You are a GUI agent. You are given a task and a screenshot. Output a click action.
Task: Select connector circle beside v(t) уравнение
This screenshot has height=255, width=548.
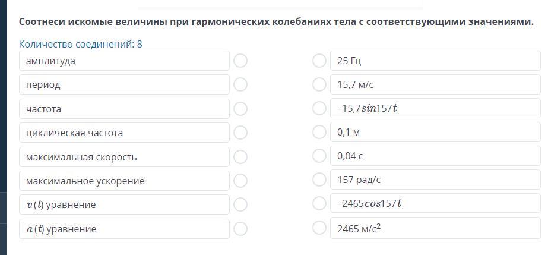[x=240, y=204]
